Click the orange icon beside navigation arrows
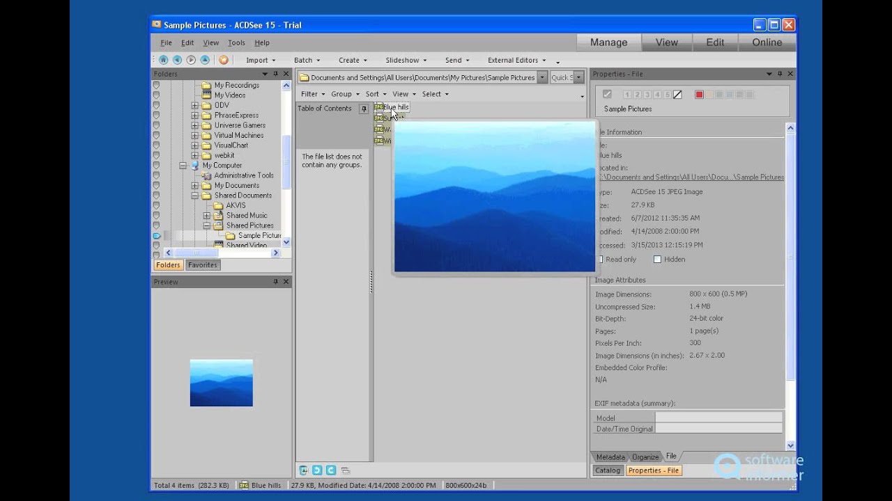892x501 pixels. [x=224, y=60]
